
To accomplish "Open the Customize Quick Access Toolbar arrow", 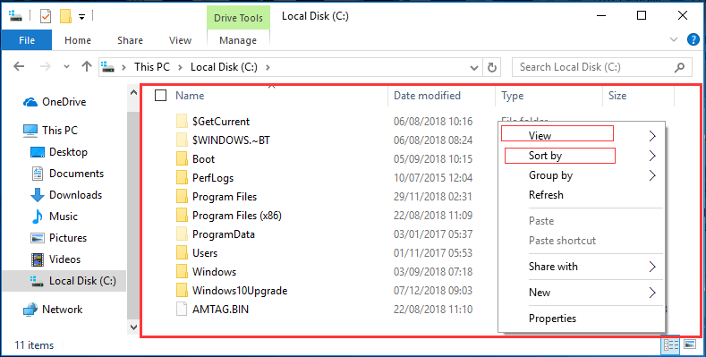I will tap(82, 17).
